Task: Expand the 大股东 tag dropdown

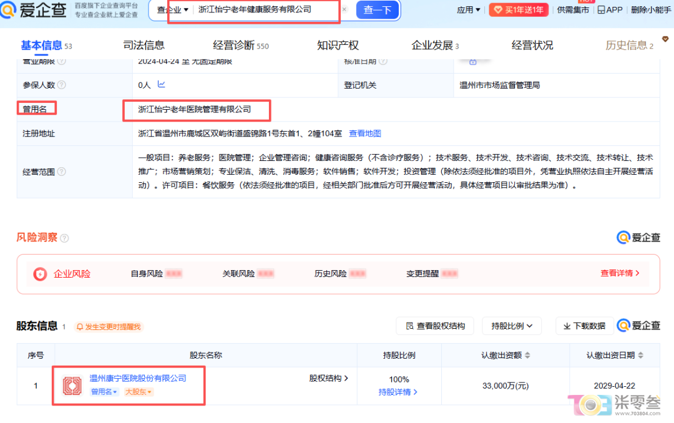Action: [x=138, y=392]
